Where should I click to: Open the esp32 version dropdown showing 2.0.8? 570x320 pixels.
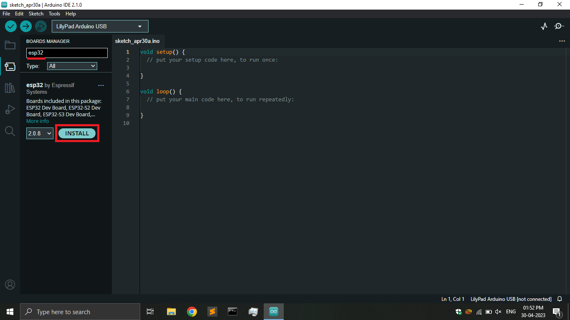point(39,133)
